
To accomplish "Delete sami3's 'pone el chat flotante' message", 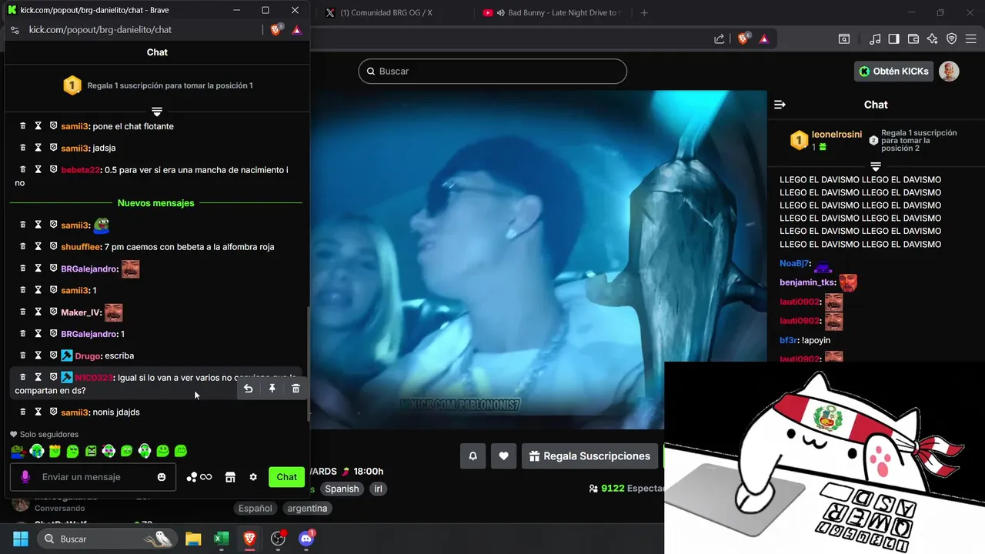I will [23, 125].
